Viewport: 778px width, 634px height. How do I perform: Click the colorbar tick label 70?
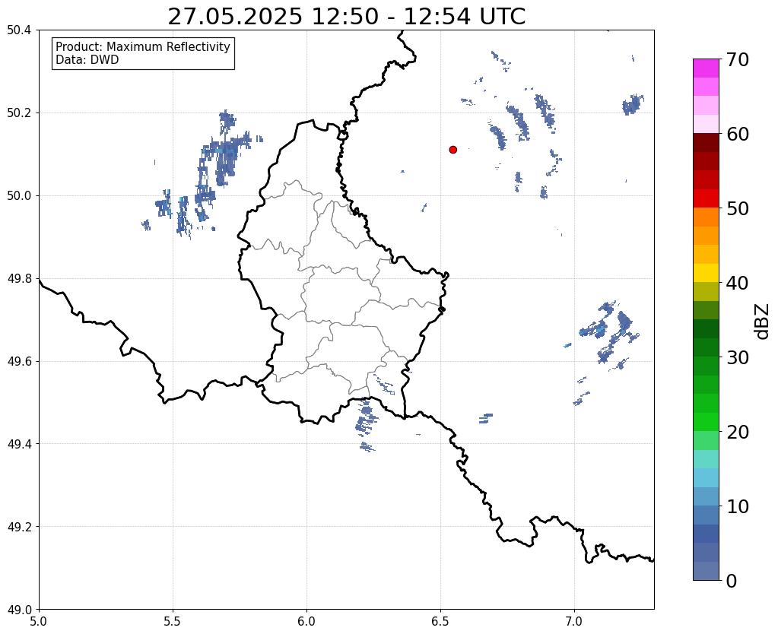point(738,59)
